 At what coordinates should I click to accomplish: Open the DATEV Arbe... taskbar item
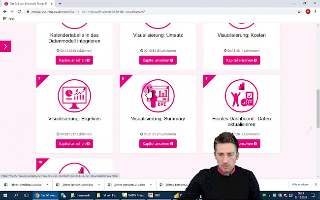[x=133, y=196]
